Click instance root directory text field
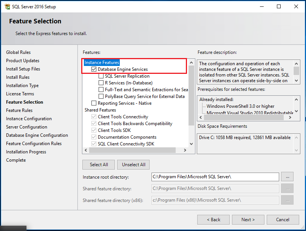Screen dimensions: 306x231 click(x=215, y=177)
